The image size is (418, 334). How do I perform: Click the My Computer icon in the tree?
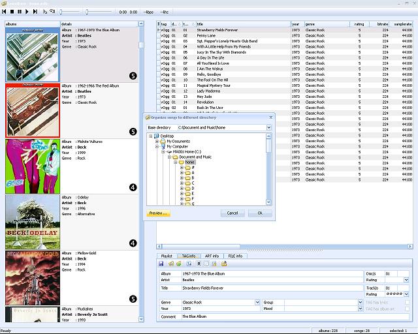coord(163,147)
